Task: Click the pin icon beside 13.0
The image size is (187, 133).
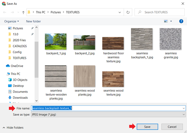Action: click(x=32, y=34)
